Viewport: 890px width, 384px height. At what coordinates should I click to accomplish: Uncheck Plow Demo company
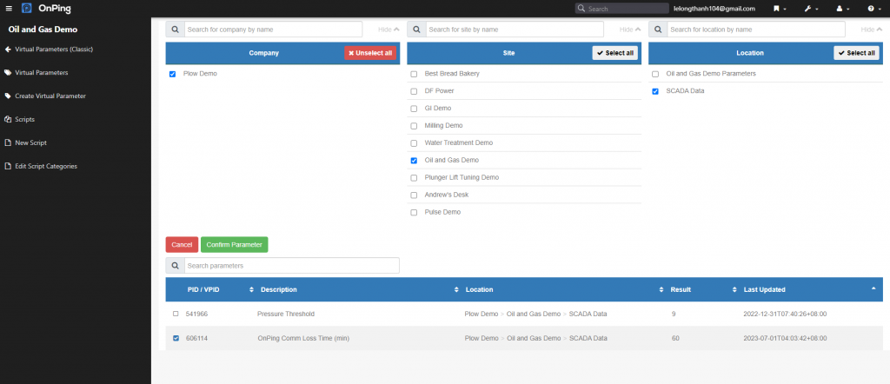(x=173, y=74)
